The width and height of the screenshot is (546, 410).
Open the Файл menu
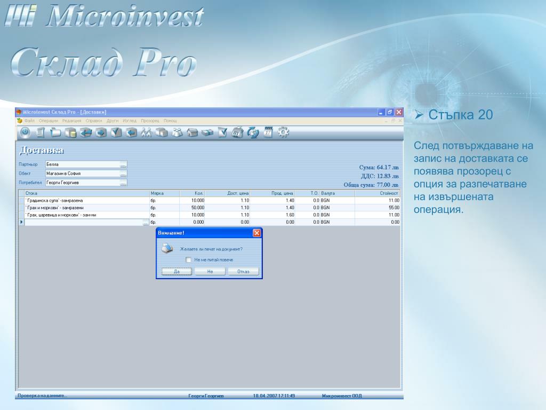pos(29,121)
